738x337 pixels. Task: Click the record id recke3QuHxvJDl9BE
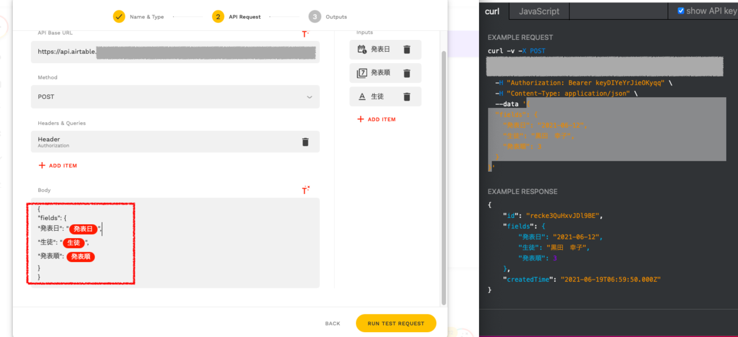coord(564,215)
